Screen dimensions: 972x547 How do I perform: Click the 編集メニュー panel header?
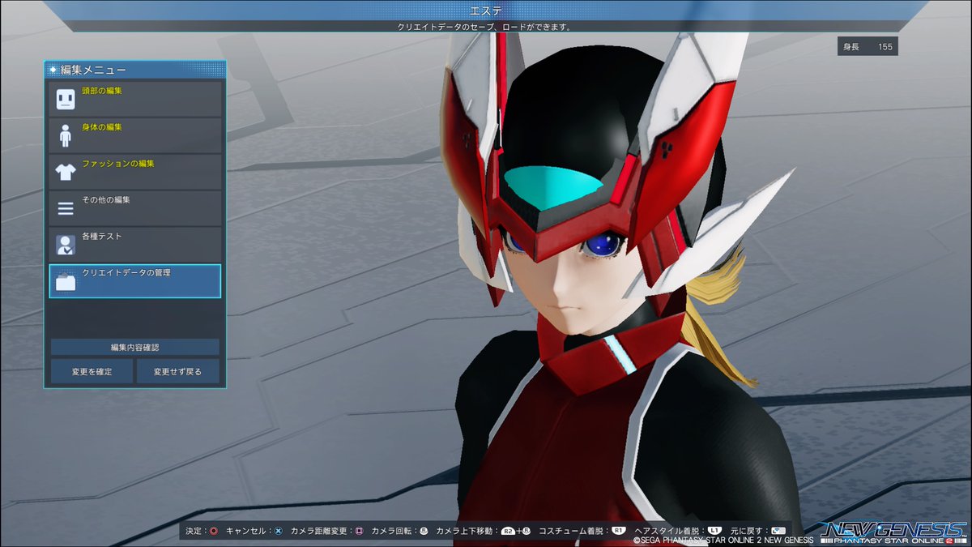[135, 70]
